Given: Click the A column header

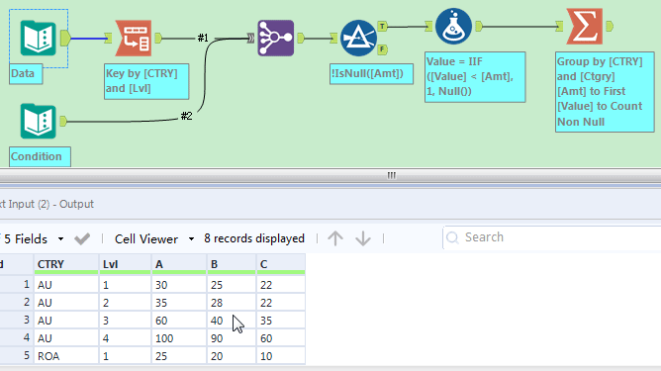Looking at the screenshot, I should pos(179,264).
